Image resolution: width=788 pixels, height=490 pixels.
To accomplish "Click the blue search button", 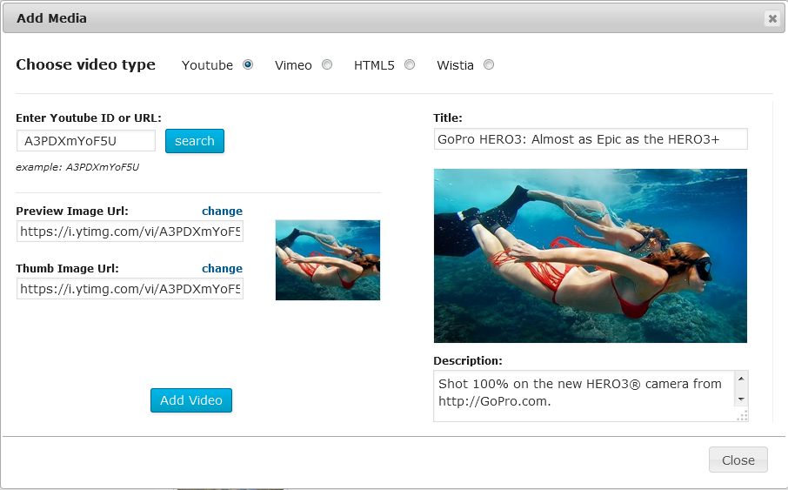I will tap(195, 141).
